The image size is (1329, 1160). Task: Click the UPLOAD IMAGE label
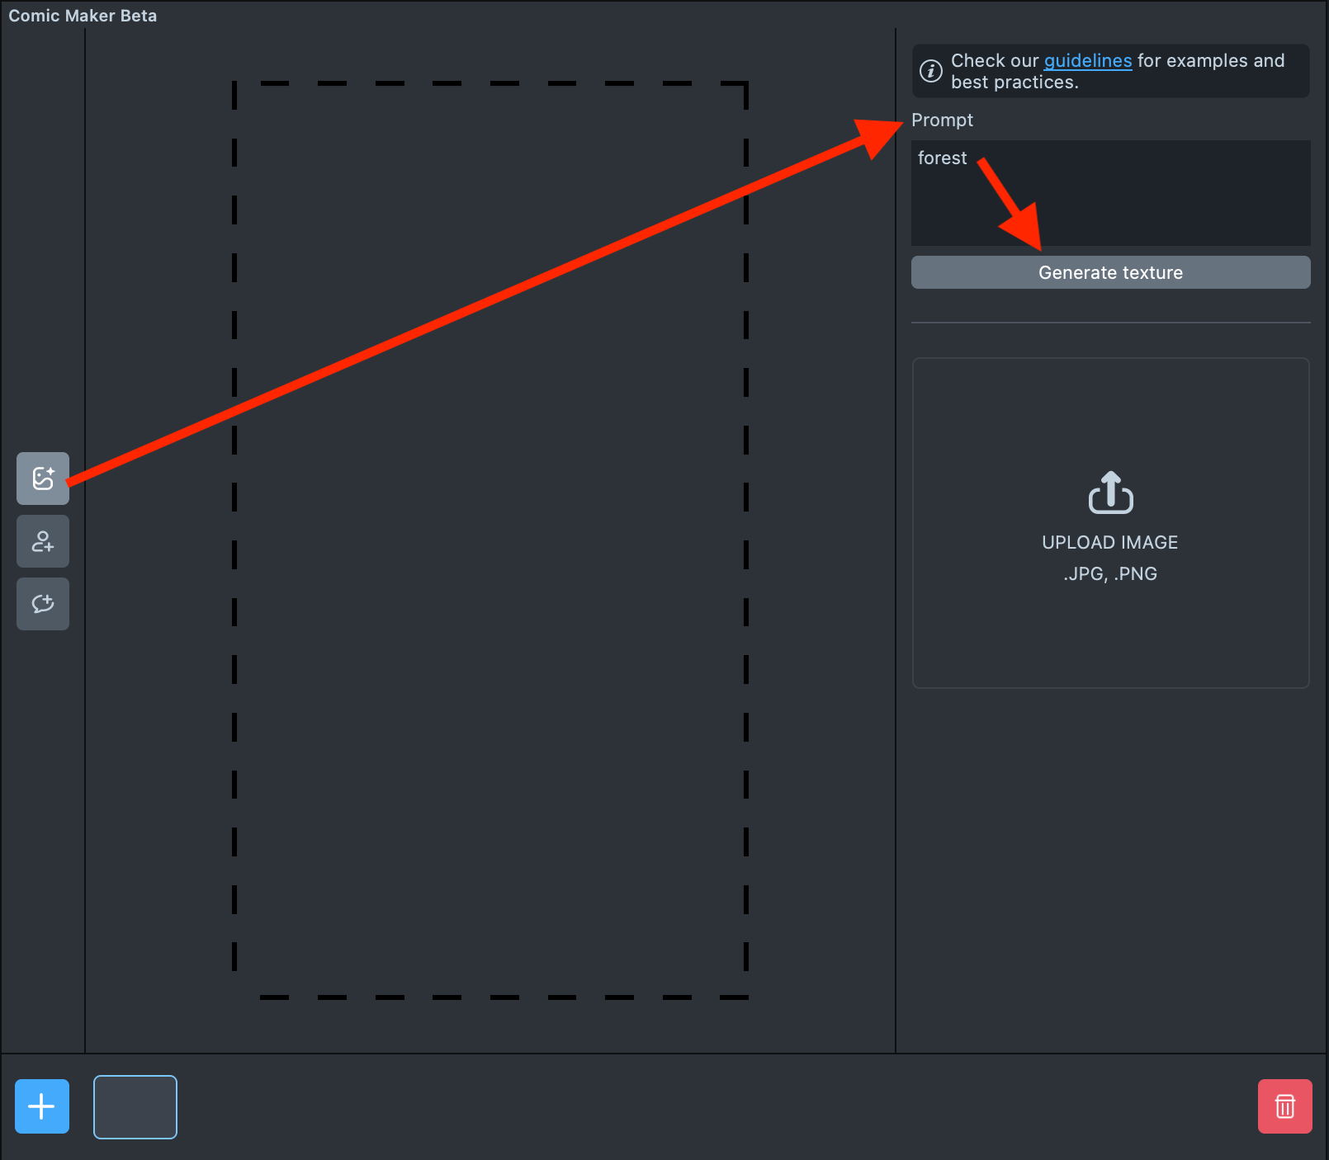[x=1109, y=543]
